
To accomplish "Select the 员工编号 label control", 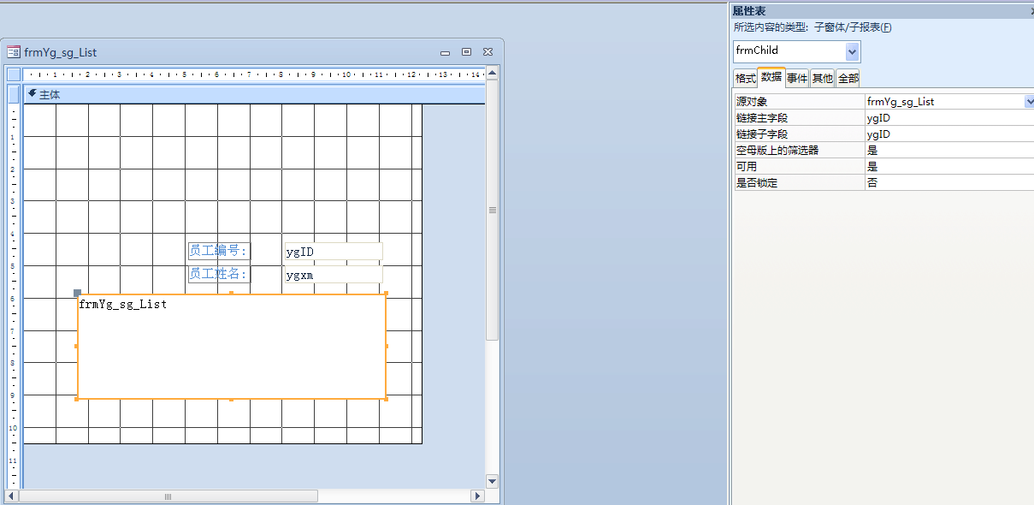I will [x=219, y=251].
